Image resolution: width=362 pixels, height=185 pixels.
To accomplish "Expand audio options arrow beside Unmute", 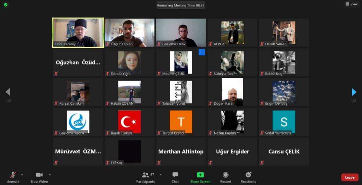I will (x=22, y=175).
